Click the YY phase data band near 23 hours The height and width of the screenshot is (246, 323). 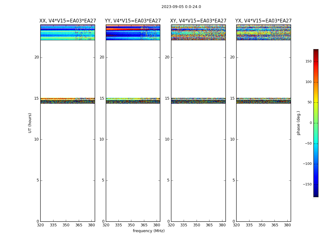click(133, 32)
